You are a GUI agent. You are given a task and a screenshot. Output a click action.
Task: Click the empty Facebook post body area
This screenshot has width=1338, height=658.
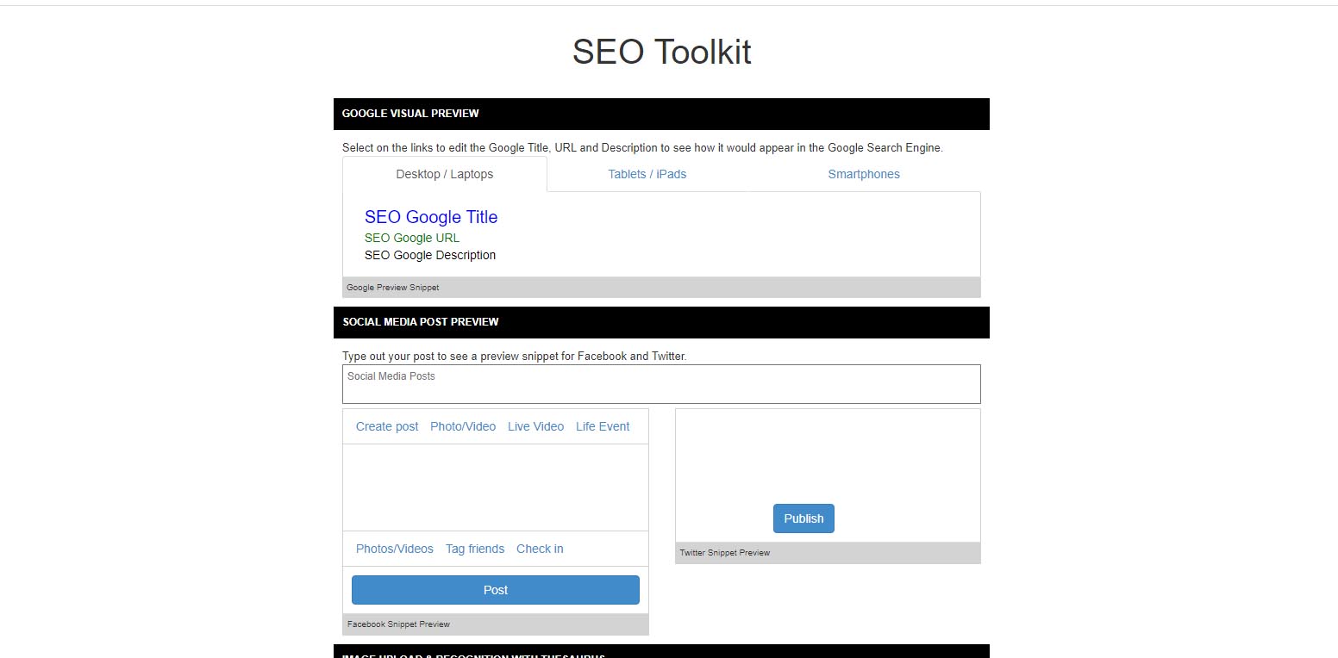click(495, 487)
